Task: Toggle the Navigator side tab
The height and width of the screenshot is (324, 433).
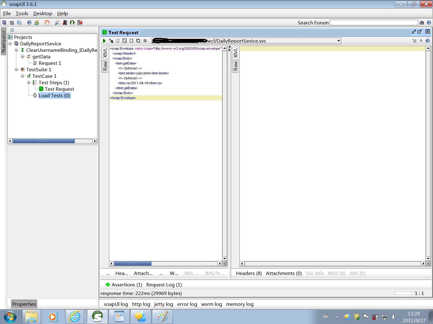Action: pyautogui.click(x=4, y=41)
